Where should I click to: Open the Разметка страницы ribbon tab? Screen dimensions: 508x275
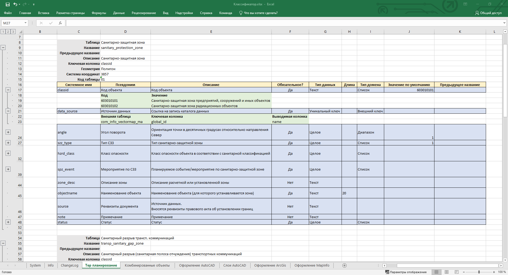[70, 13]
